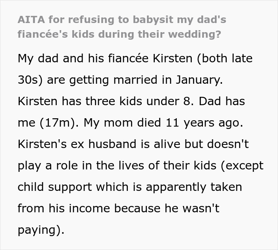Click the title's second line 'fiancée's kids during their wedding?'
Image resolution: width=278 pixels, height=250 pixels.
click(119, 34)
